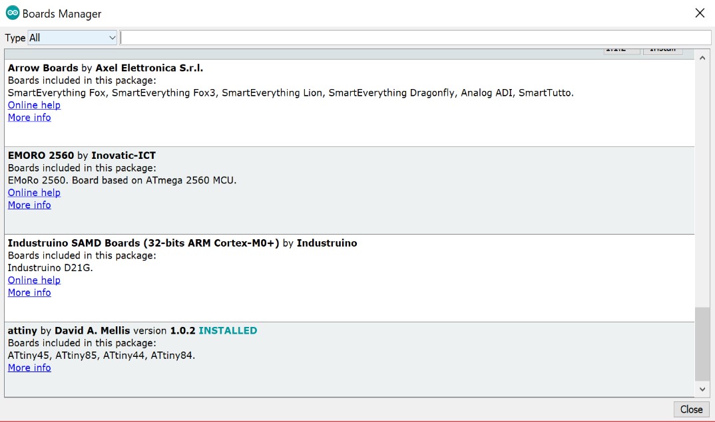Click the scrollbar up arrow
This screenshot has height=422, width=715.
pyautogui.click(x=702, y=58)
